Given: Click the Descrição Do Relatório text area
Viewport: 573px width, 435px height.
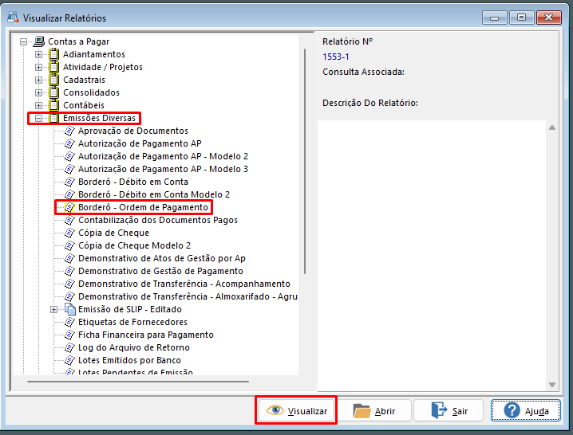Looking at the screenshot, I should tap(432, 256).
